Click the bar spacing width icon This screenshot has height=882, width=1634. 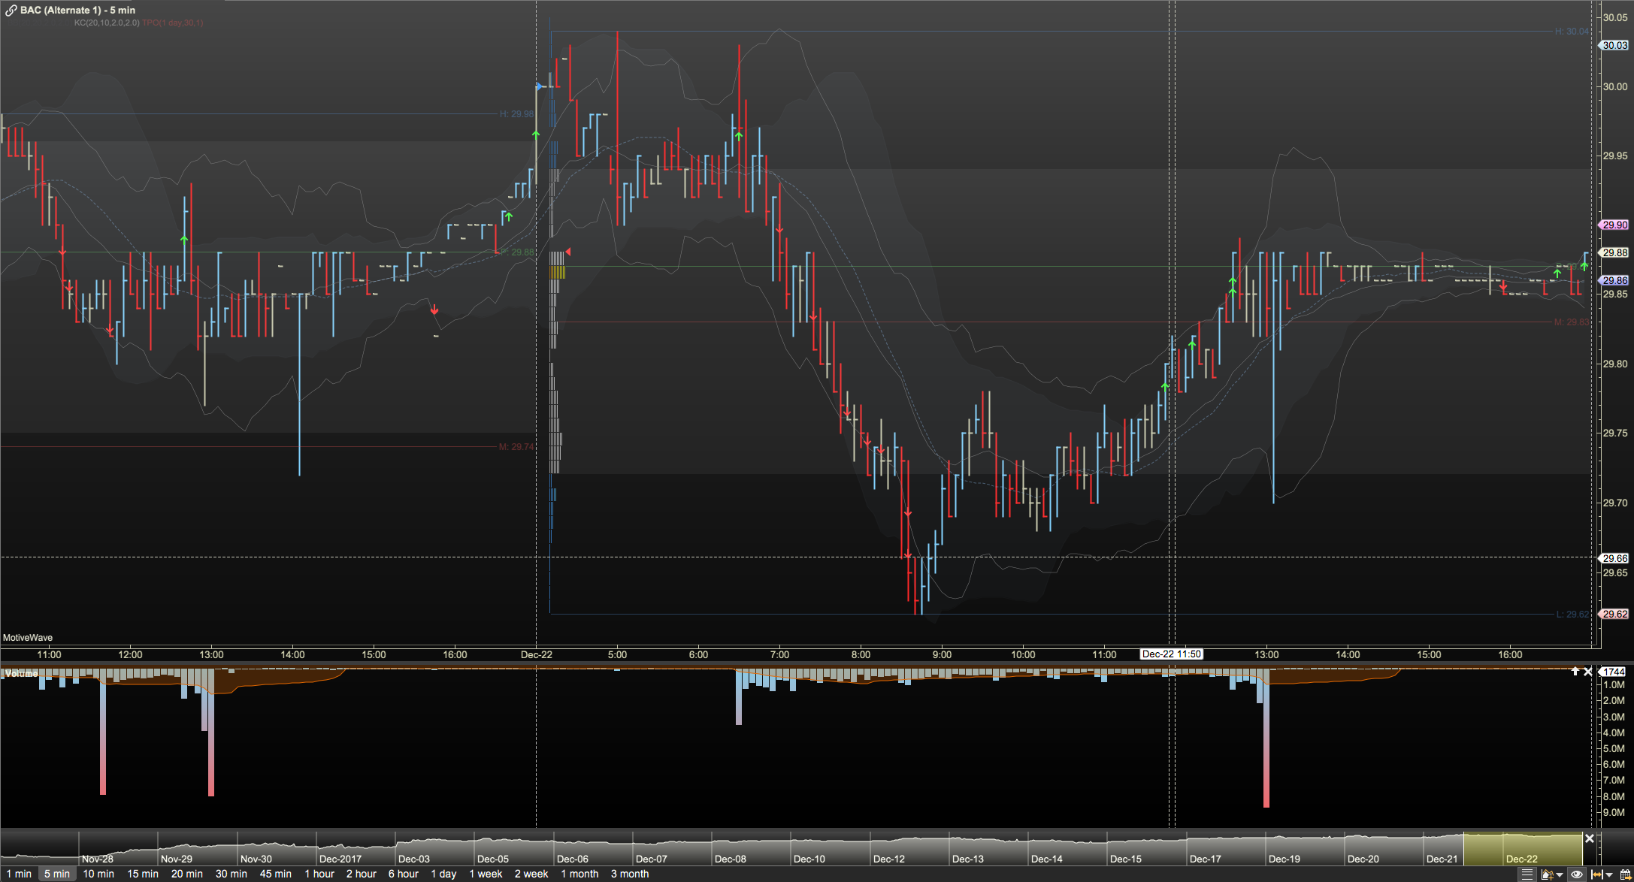pyautogui.click(x=1597, y=874)
